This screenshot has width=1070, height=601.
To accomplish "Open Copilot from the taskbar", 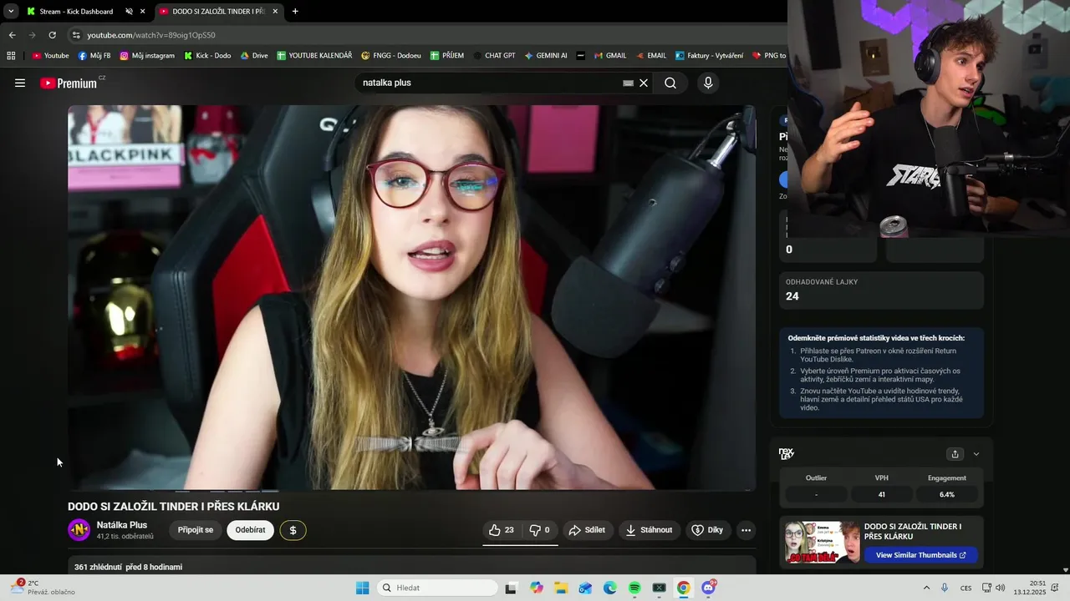I will click(x=537, y=588).
